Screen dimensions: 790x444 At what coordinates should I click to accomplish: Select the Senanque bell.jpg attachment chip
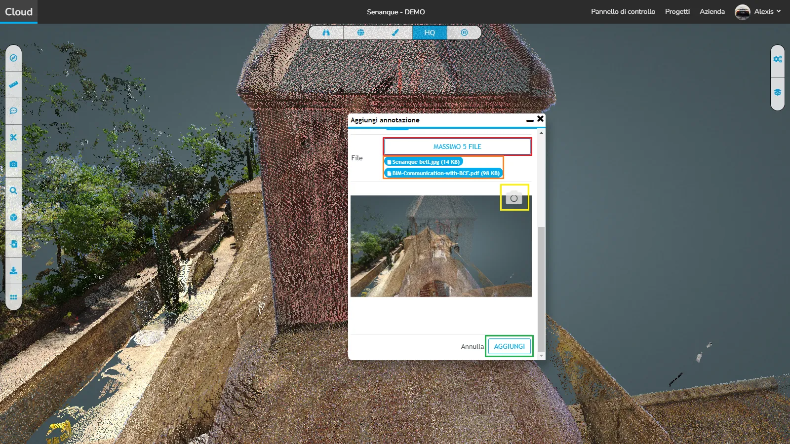coord(424,162)
